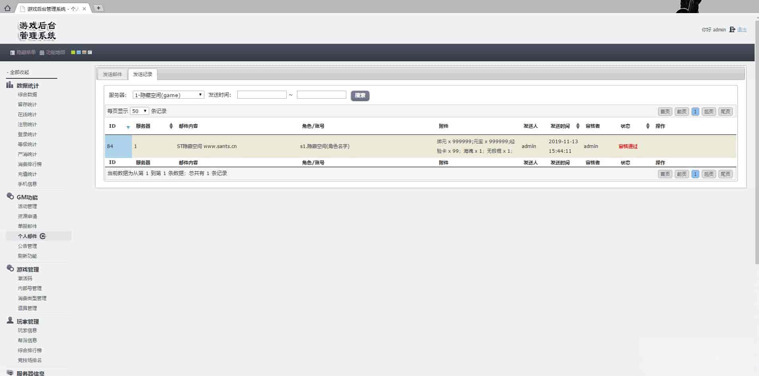Open the 每页显示 page size dropdown
The height and width of the screenshot is (376, 759).
pos(139,111)
